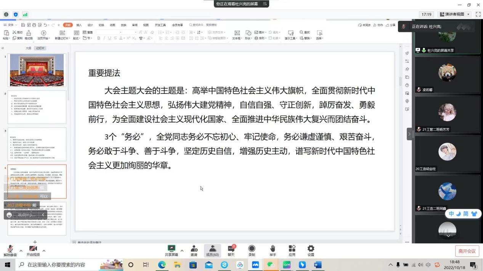Open the meeting info icon
Viewport: 483px width, 271px height.
[x=6, y=14]
